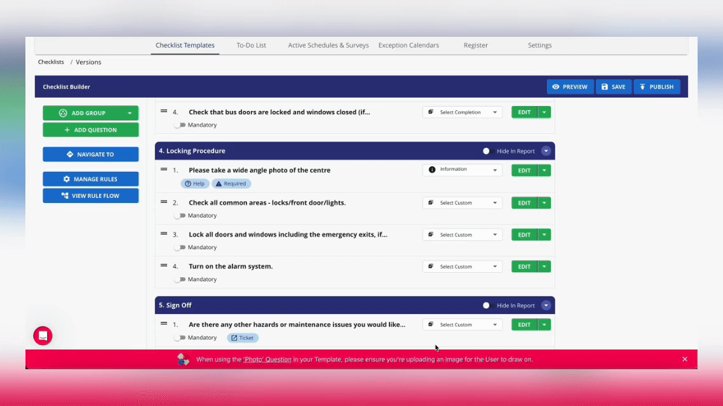Click the Ticket badge under the hazards question
This screenshot has height=406, width=723.
(243, 337)
